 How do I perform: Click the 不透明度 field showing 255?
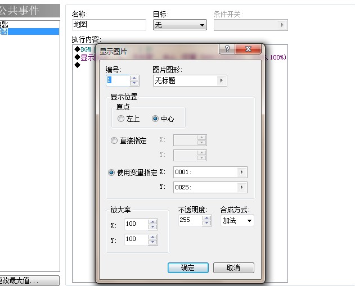190,220
